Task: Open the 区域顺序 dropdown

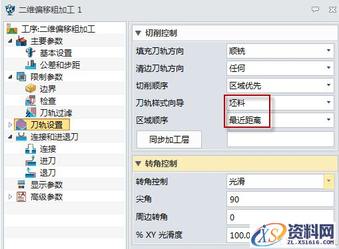Action: tap(328, 120)
